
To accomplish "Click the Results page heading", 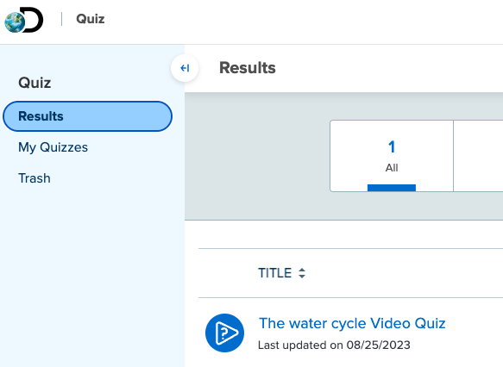I will tap(248, 68).
